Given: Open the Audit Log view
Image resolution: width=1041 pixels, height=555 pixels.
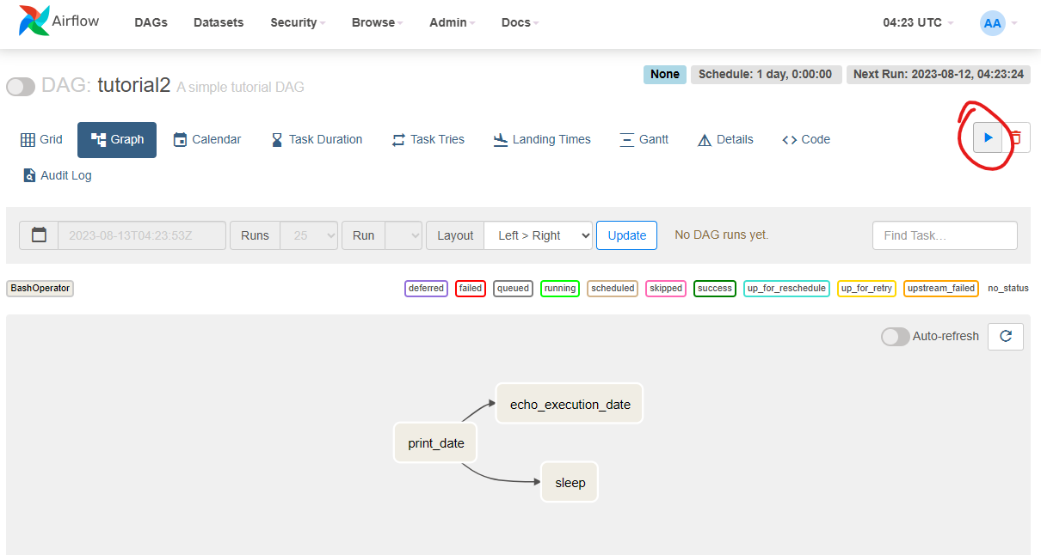Looking at the screenshot, I should point(56,175).
